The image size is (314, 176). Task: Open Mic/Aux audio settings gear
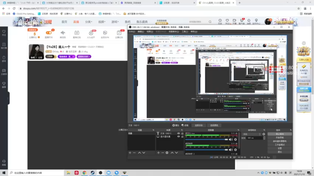coord(235,140)
